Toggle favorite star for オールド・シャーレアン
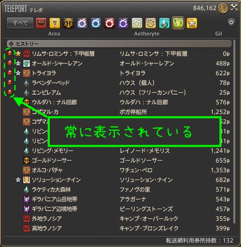This screenshot has height=247, width=241. pyautogui.click(x=18, y=63)
